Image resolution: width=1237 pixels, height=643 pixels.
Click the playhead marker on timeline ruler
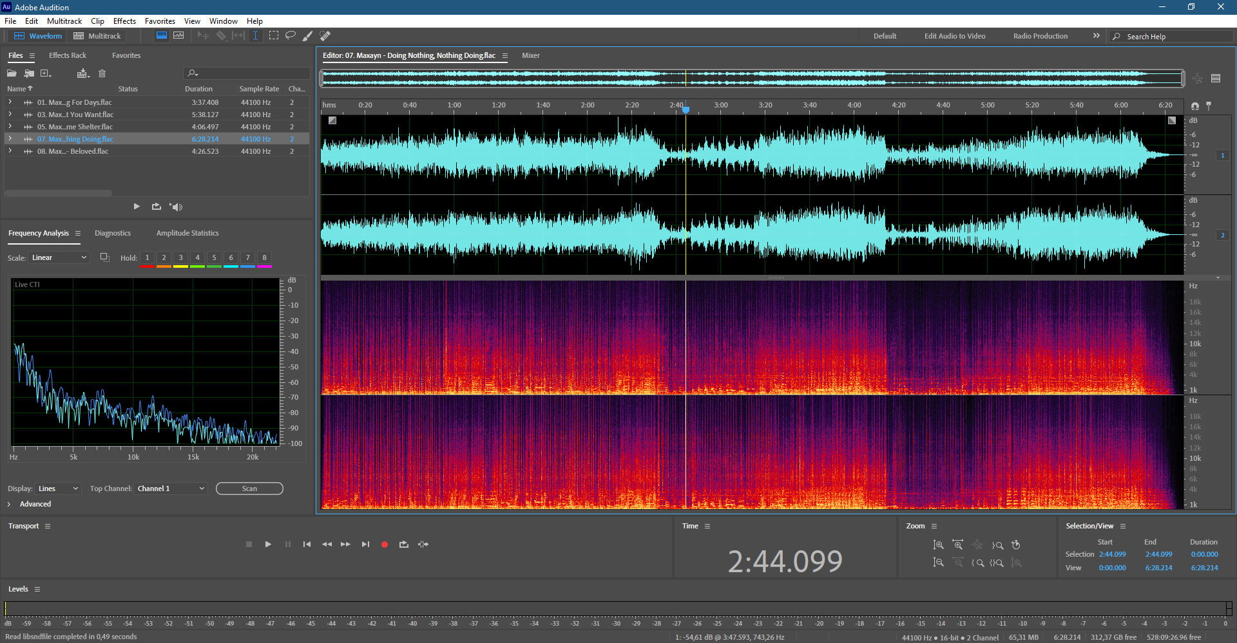[x=686, y=109]
